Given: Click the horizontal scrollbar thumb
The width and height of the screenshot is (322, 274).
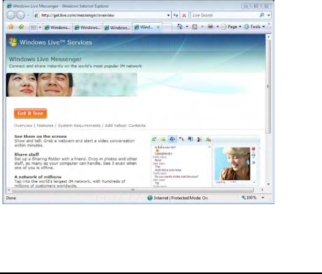Looking at the screenshot, I should [x=133, y=190].
